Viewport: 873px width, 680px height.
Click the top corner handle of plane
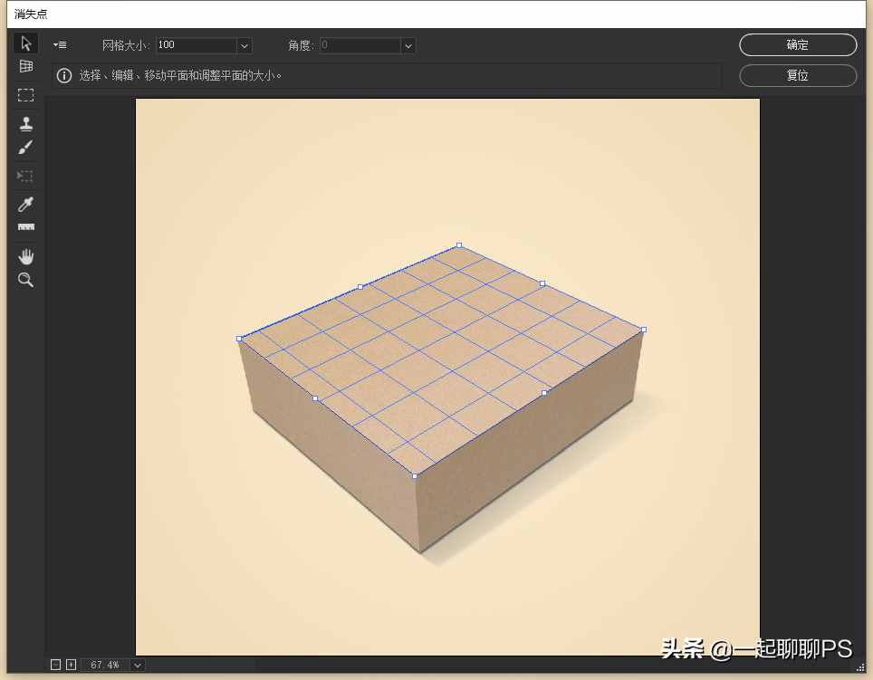point(459,244)
